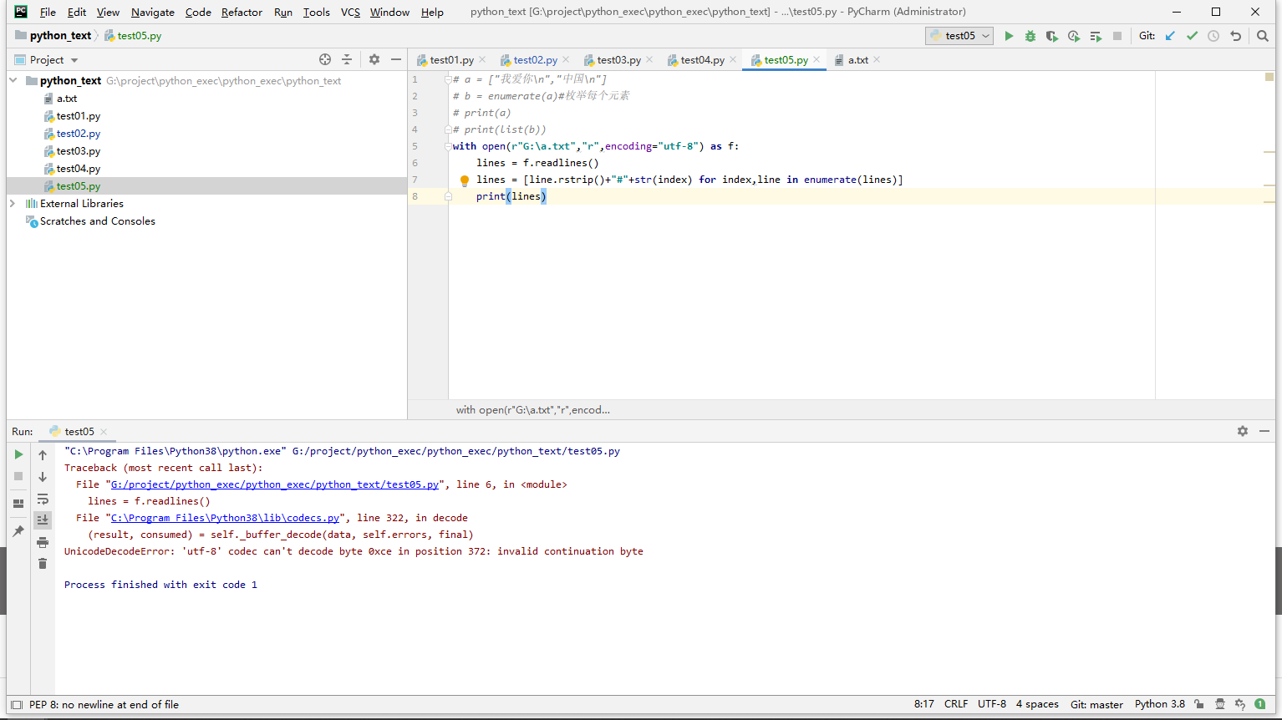Clear console with trash icon
This screenshot has width=1282, height=720.
point(43,564)
